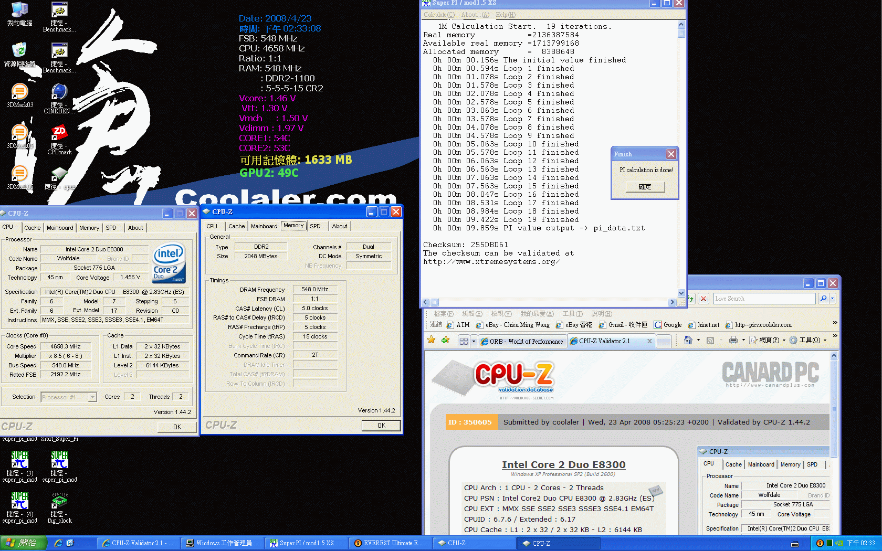Open a new blank IE tab
The height and width of the screenshot is (551, 882).
click(664, 342)
